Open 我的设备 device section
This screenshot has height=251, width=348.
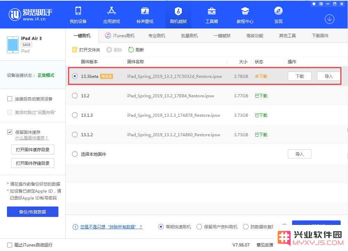coord(78,15)
